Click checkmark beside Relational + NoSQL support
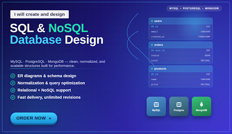232x134 pixels. point(13,90)
